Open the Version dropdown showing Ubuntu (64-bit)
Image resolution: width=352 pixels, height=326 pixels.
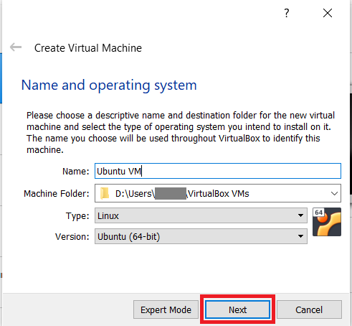click(201, 236)
